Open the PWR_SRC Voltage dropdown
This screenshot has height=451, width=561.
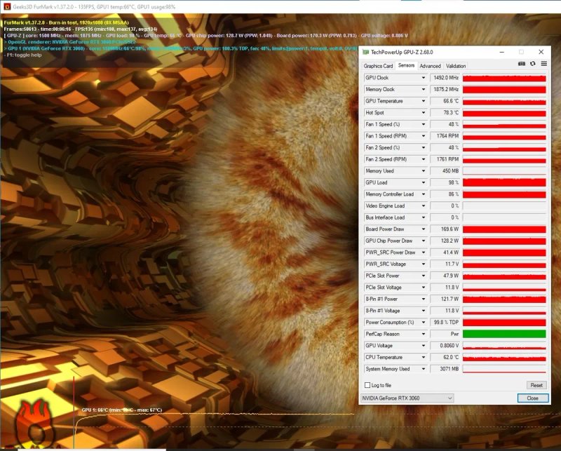coord(424,264)
